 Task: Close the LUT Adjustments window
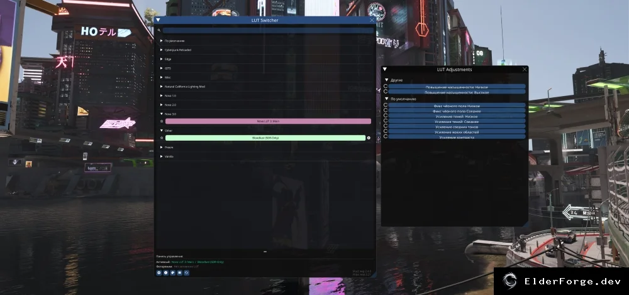[525, 69]
